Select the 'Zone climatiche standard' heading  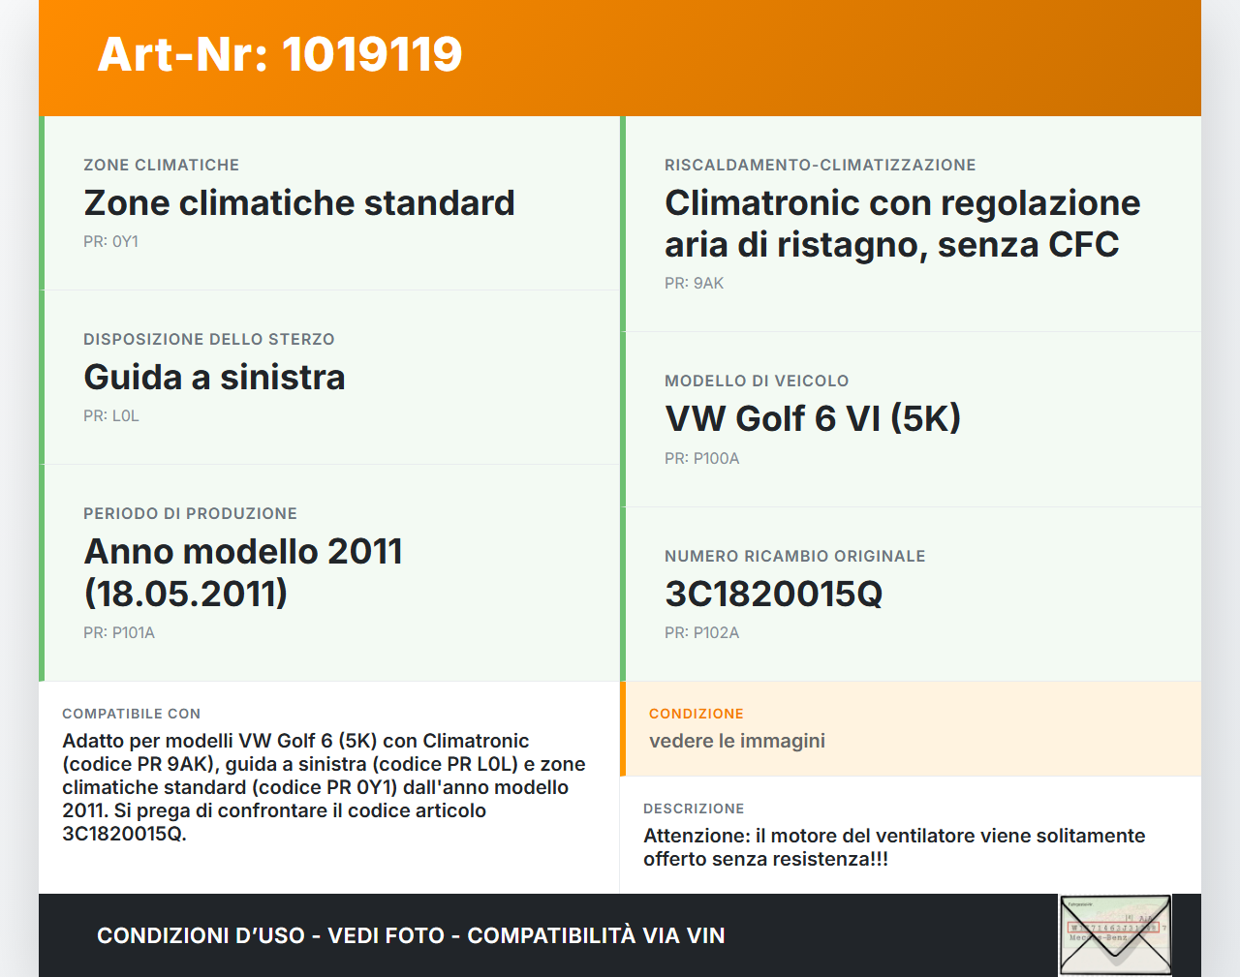pyautogui.click(x=299, y=203)
